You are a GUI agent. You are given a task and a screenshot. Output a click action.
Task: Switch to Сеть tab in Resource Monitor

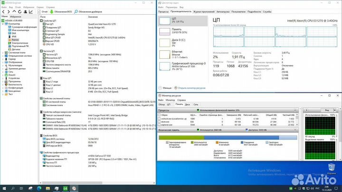[196, 104]
